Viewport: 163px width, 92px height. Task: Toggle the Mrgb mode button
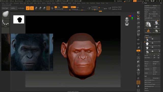click(59, 7)
